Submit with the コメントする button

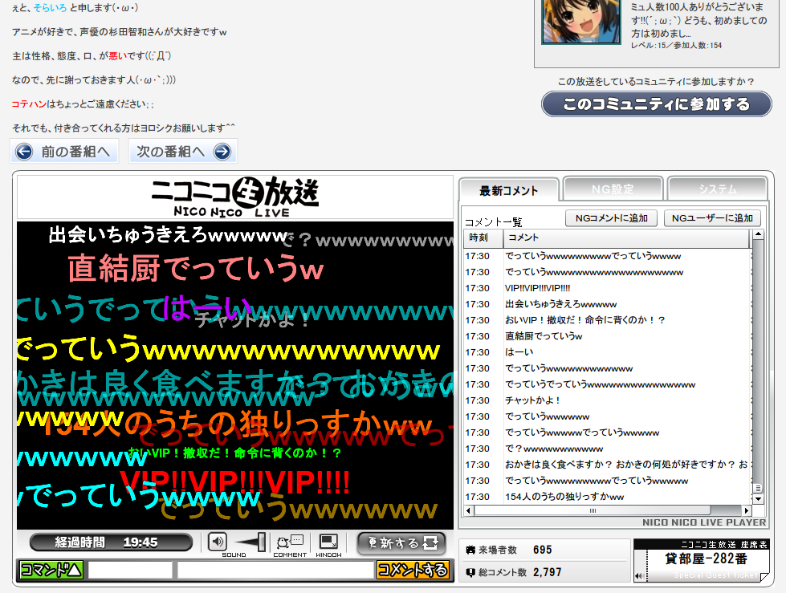413,570
